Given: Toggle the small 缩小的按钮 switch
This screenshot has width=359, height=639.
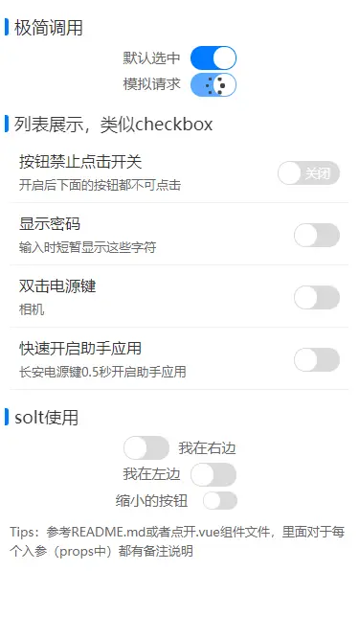Looking at the screenshot, I should [220, 501].
